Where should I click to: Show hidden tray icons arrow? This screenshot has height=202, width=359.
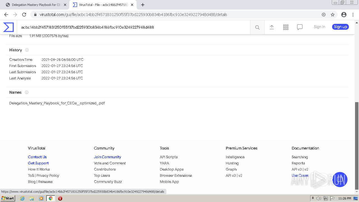tap(313, 198)
